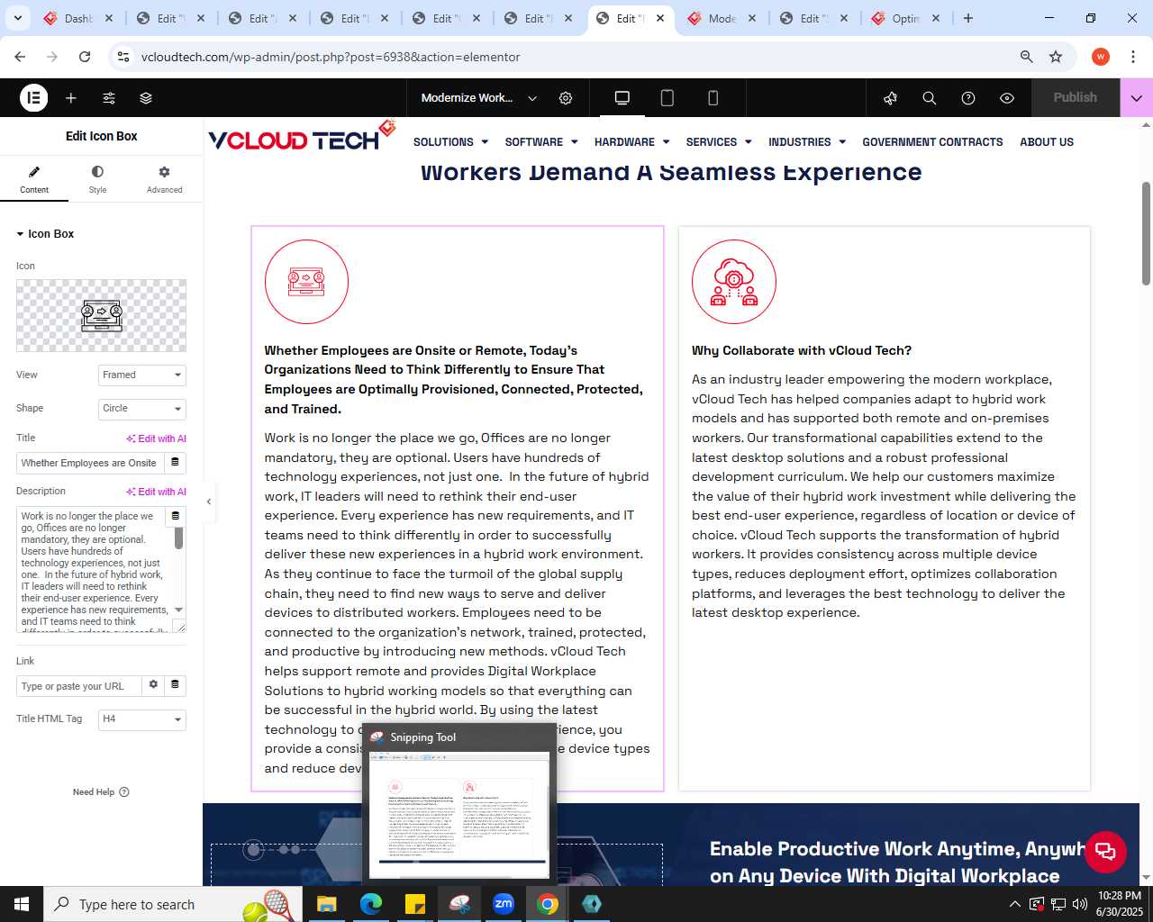The image size is (1153, 922).
Task: Open page settings gear in top bar
Action: [x=566, y=98]
